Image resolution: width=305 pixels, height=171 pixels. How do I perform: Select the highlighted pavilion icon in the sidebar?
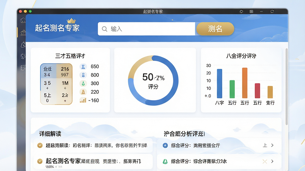pyautogui.click(x=23, y=33)
